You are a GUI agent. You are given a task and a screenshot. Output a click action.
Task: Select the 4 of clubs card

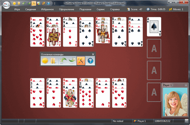[x=136, y=37]
